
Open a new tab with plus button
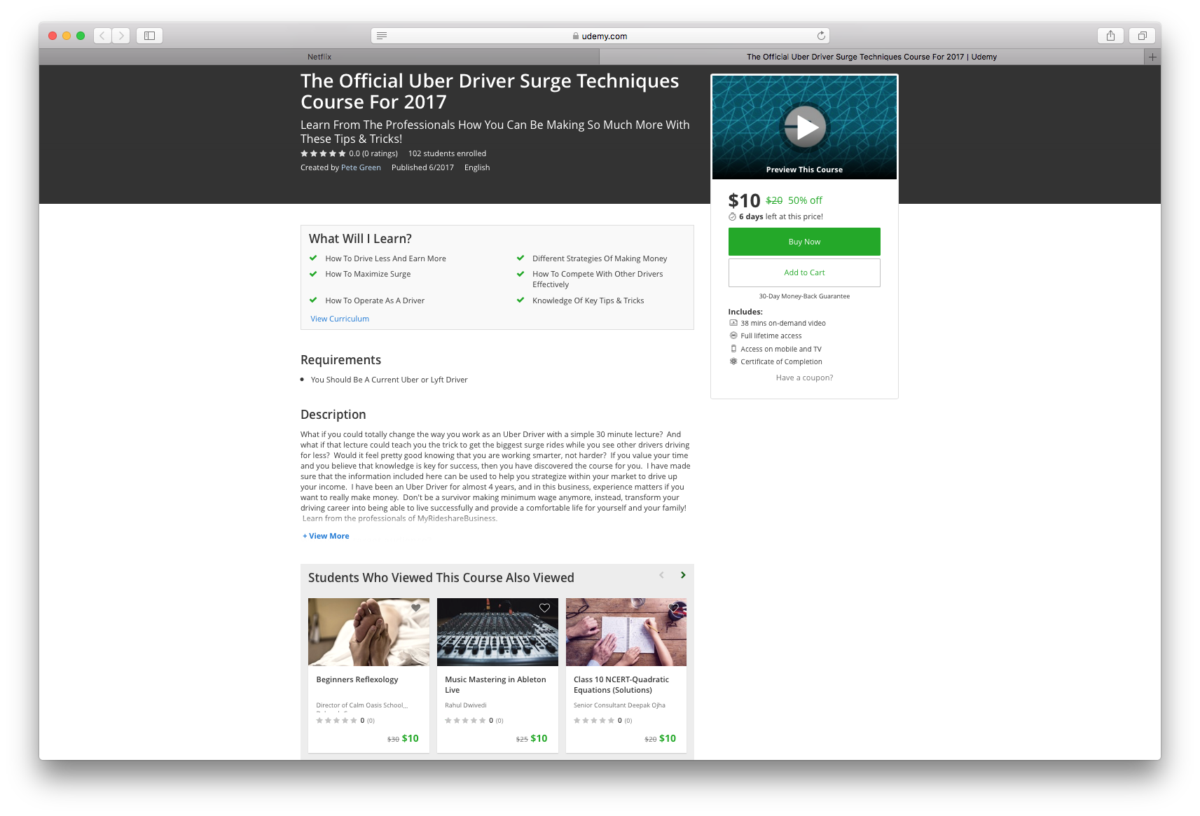1152,57
